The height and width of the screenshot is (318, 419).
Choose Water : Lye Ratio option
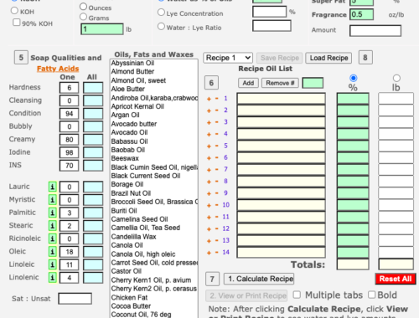pyautogui.click(x=161, y=26)
